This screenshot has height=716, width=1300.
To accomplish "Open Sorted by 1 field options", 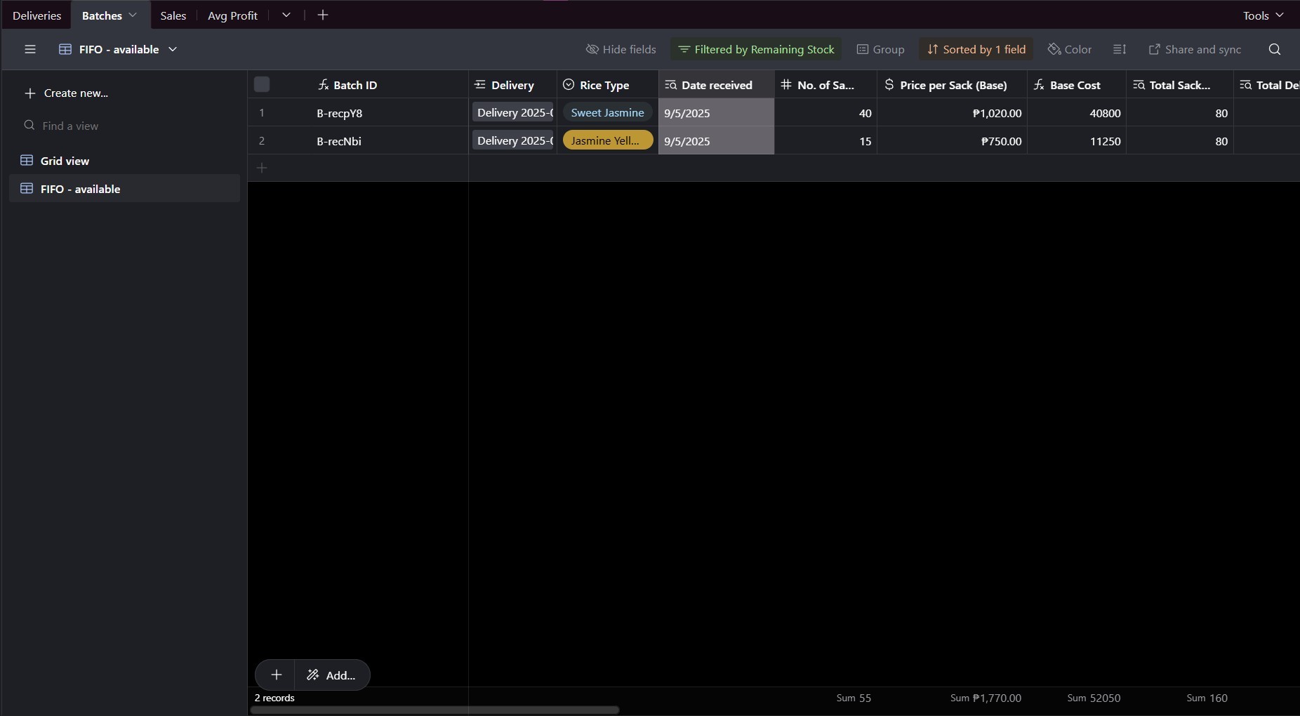I will point(976,49).
